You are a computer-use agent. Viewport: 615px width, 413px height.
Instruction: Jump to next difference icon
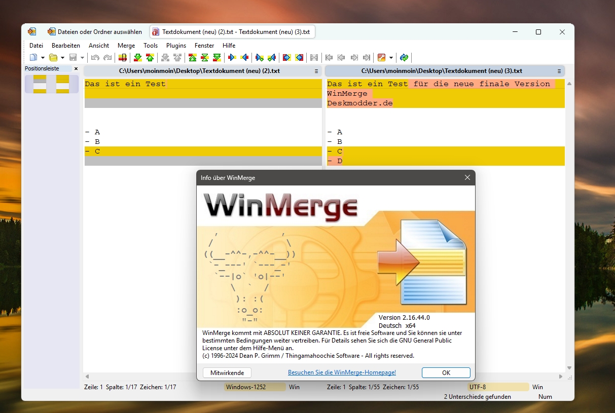point(137,58)
